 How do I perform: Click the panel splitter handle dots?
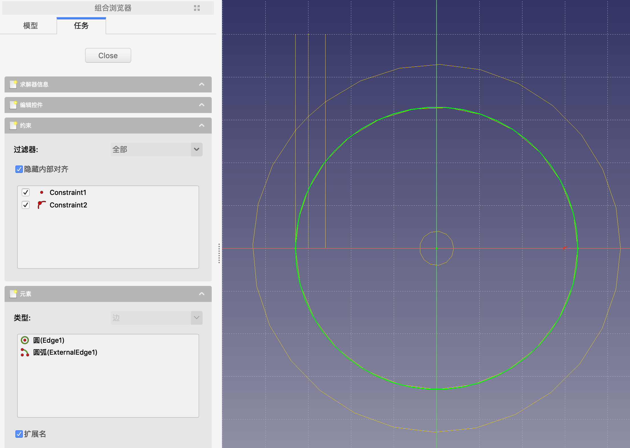point(219,253)
